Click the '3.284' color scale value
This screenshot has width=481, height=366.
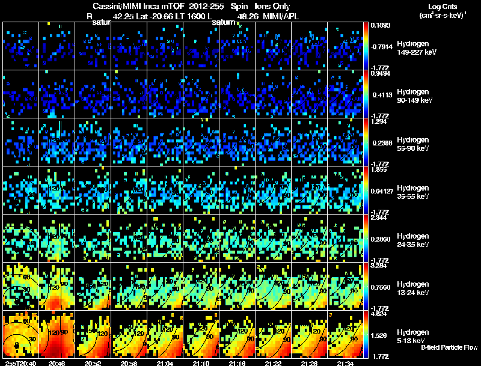(379, 266)
